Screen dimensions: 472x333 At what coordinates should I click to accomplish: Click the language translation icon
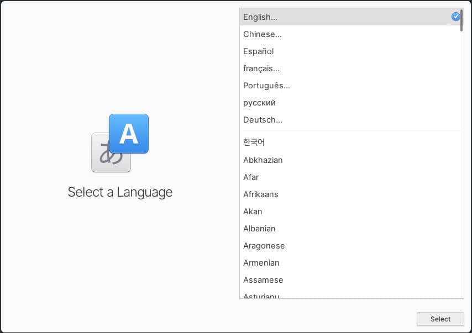pos(120,143)
